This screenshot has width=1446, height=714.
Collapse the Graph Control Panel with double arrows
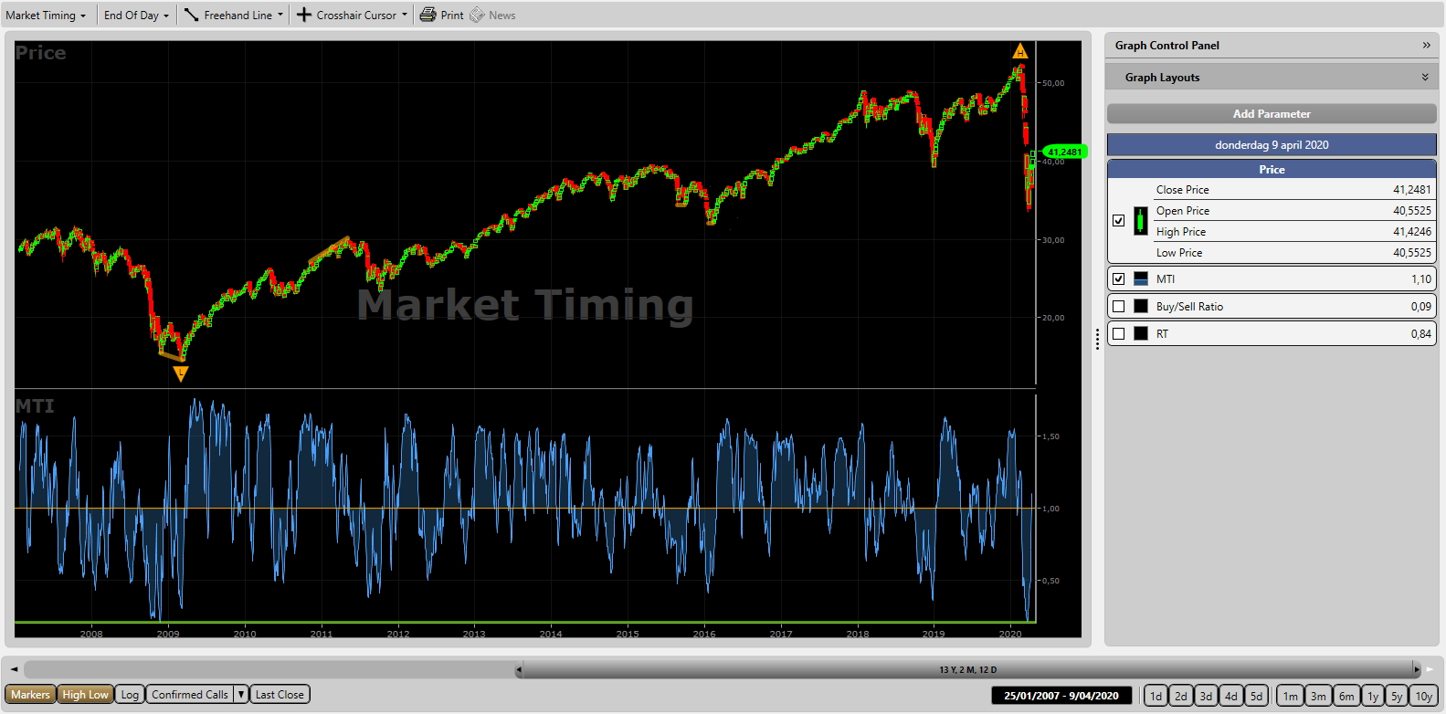pos(1426,45)
